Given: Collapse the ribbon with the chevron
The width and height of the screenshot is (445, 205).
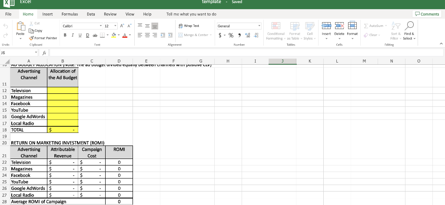Looking at the screenshot, I should pos(441,44).
